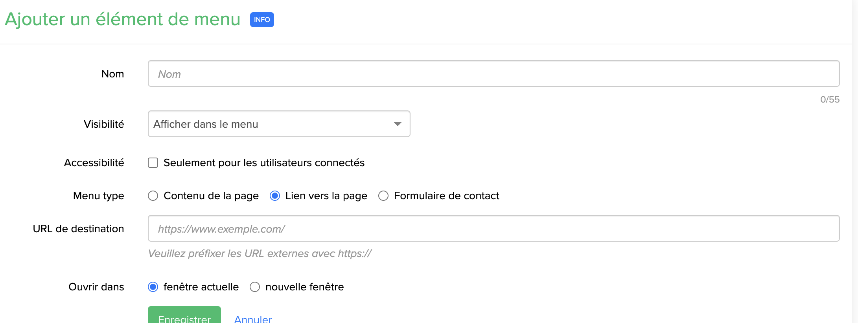Click the Visibilité dropdown arrow

(x=398, y=124)
